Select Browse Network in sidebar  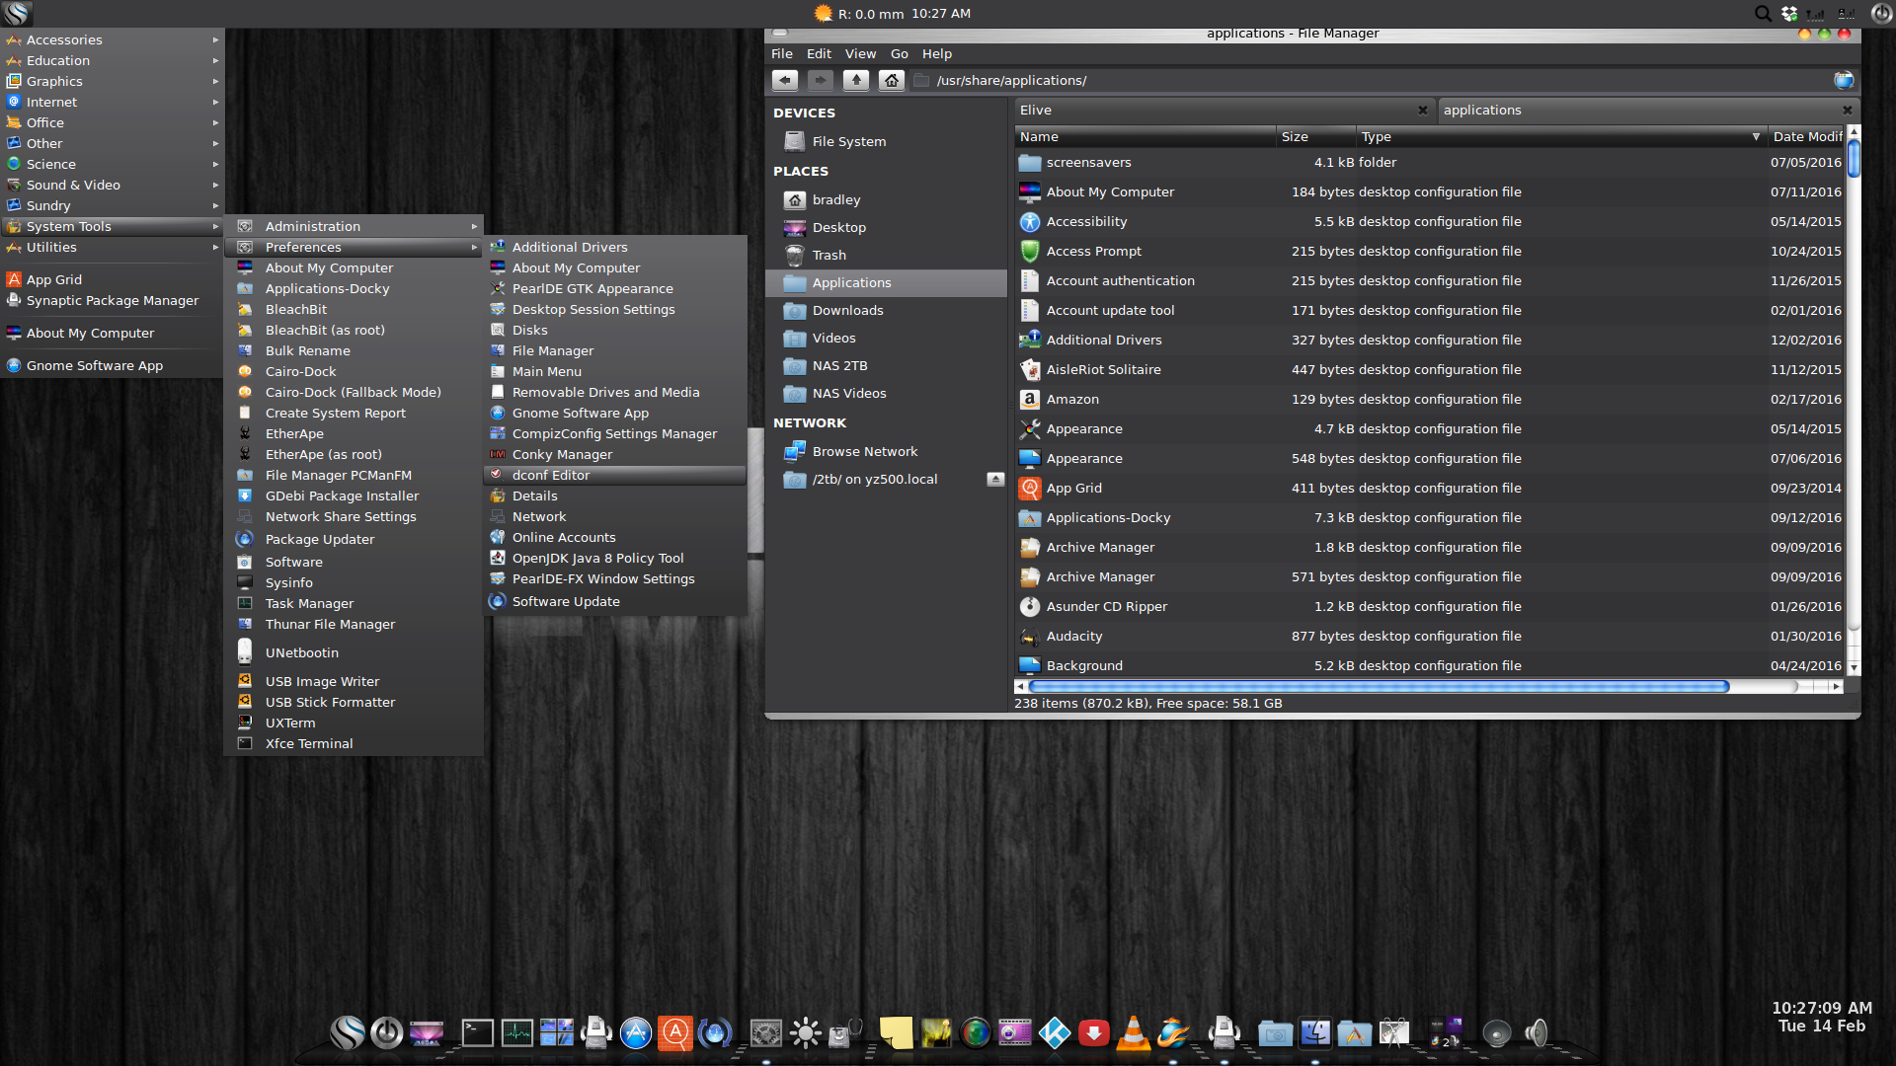[864, 451]
